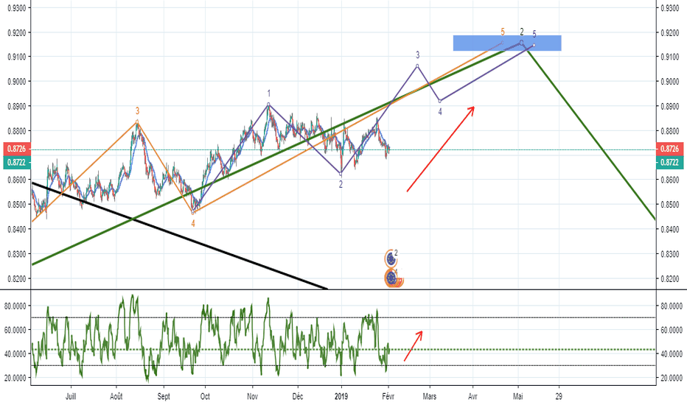This screenshot has height=405, width=687.
Task: Click the Sept label on the time axis
Action: (164, 396)
